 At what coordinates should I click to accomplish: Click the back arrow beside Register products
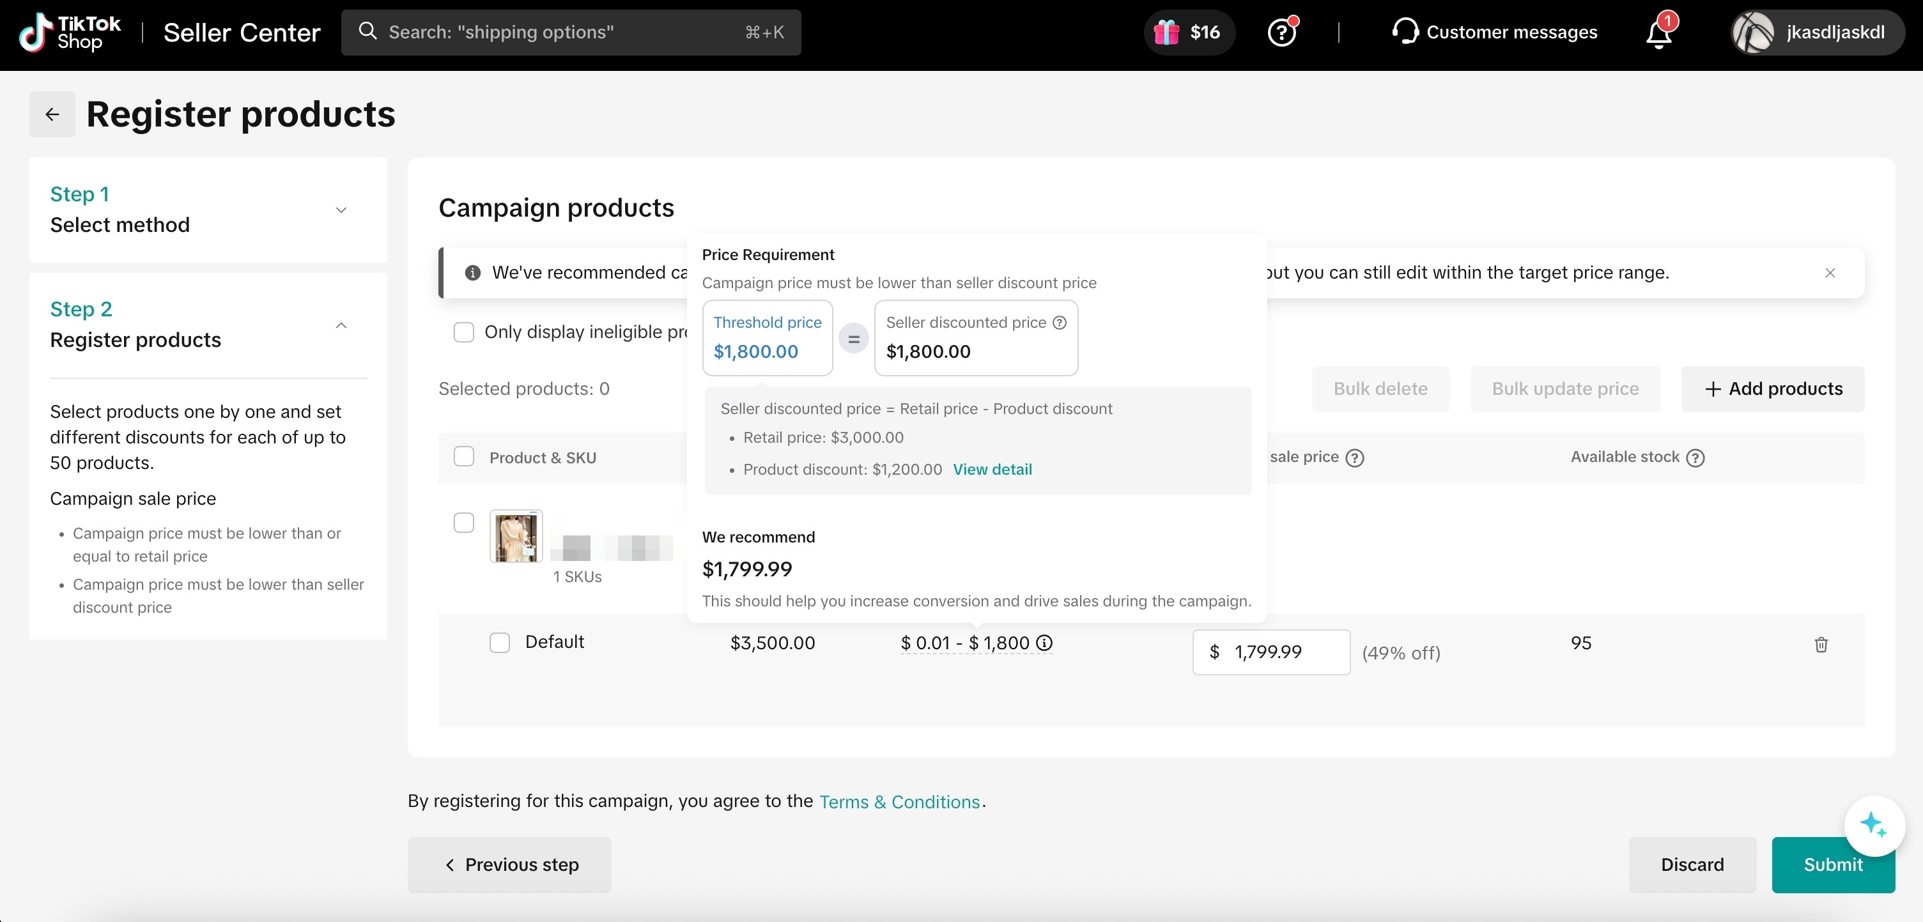pyautogui.click(x=52, y=114)
